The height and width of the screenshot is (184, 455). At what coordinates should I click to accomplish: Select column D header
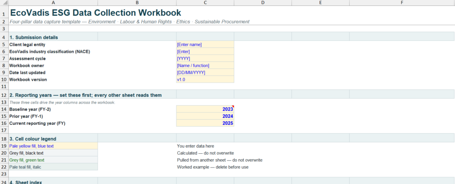263,3
